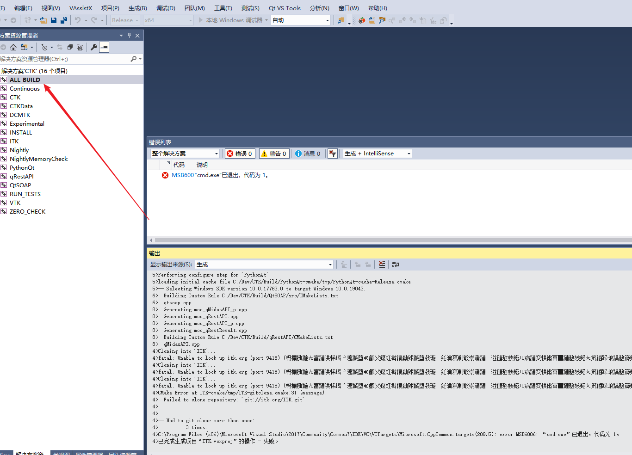Click the MSB600 error code link
Viewport: 632px width, 455px height.
183,175
